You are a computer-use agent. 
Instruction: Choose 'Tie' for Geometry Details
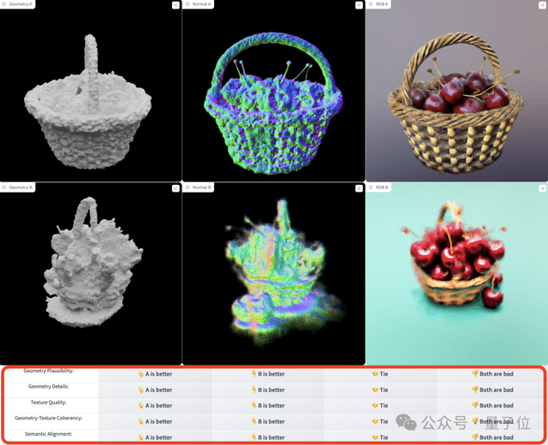click(380, 389)
